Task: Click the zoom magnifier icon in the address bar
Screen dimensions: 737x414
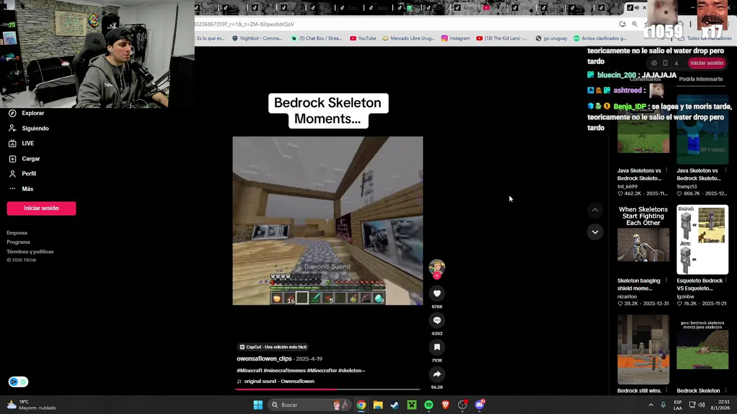Action: (x=635, y=24)
